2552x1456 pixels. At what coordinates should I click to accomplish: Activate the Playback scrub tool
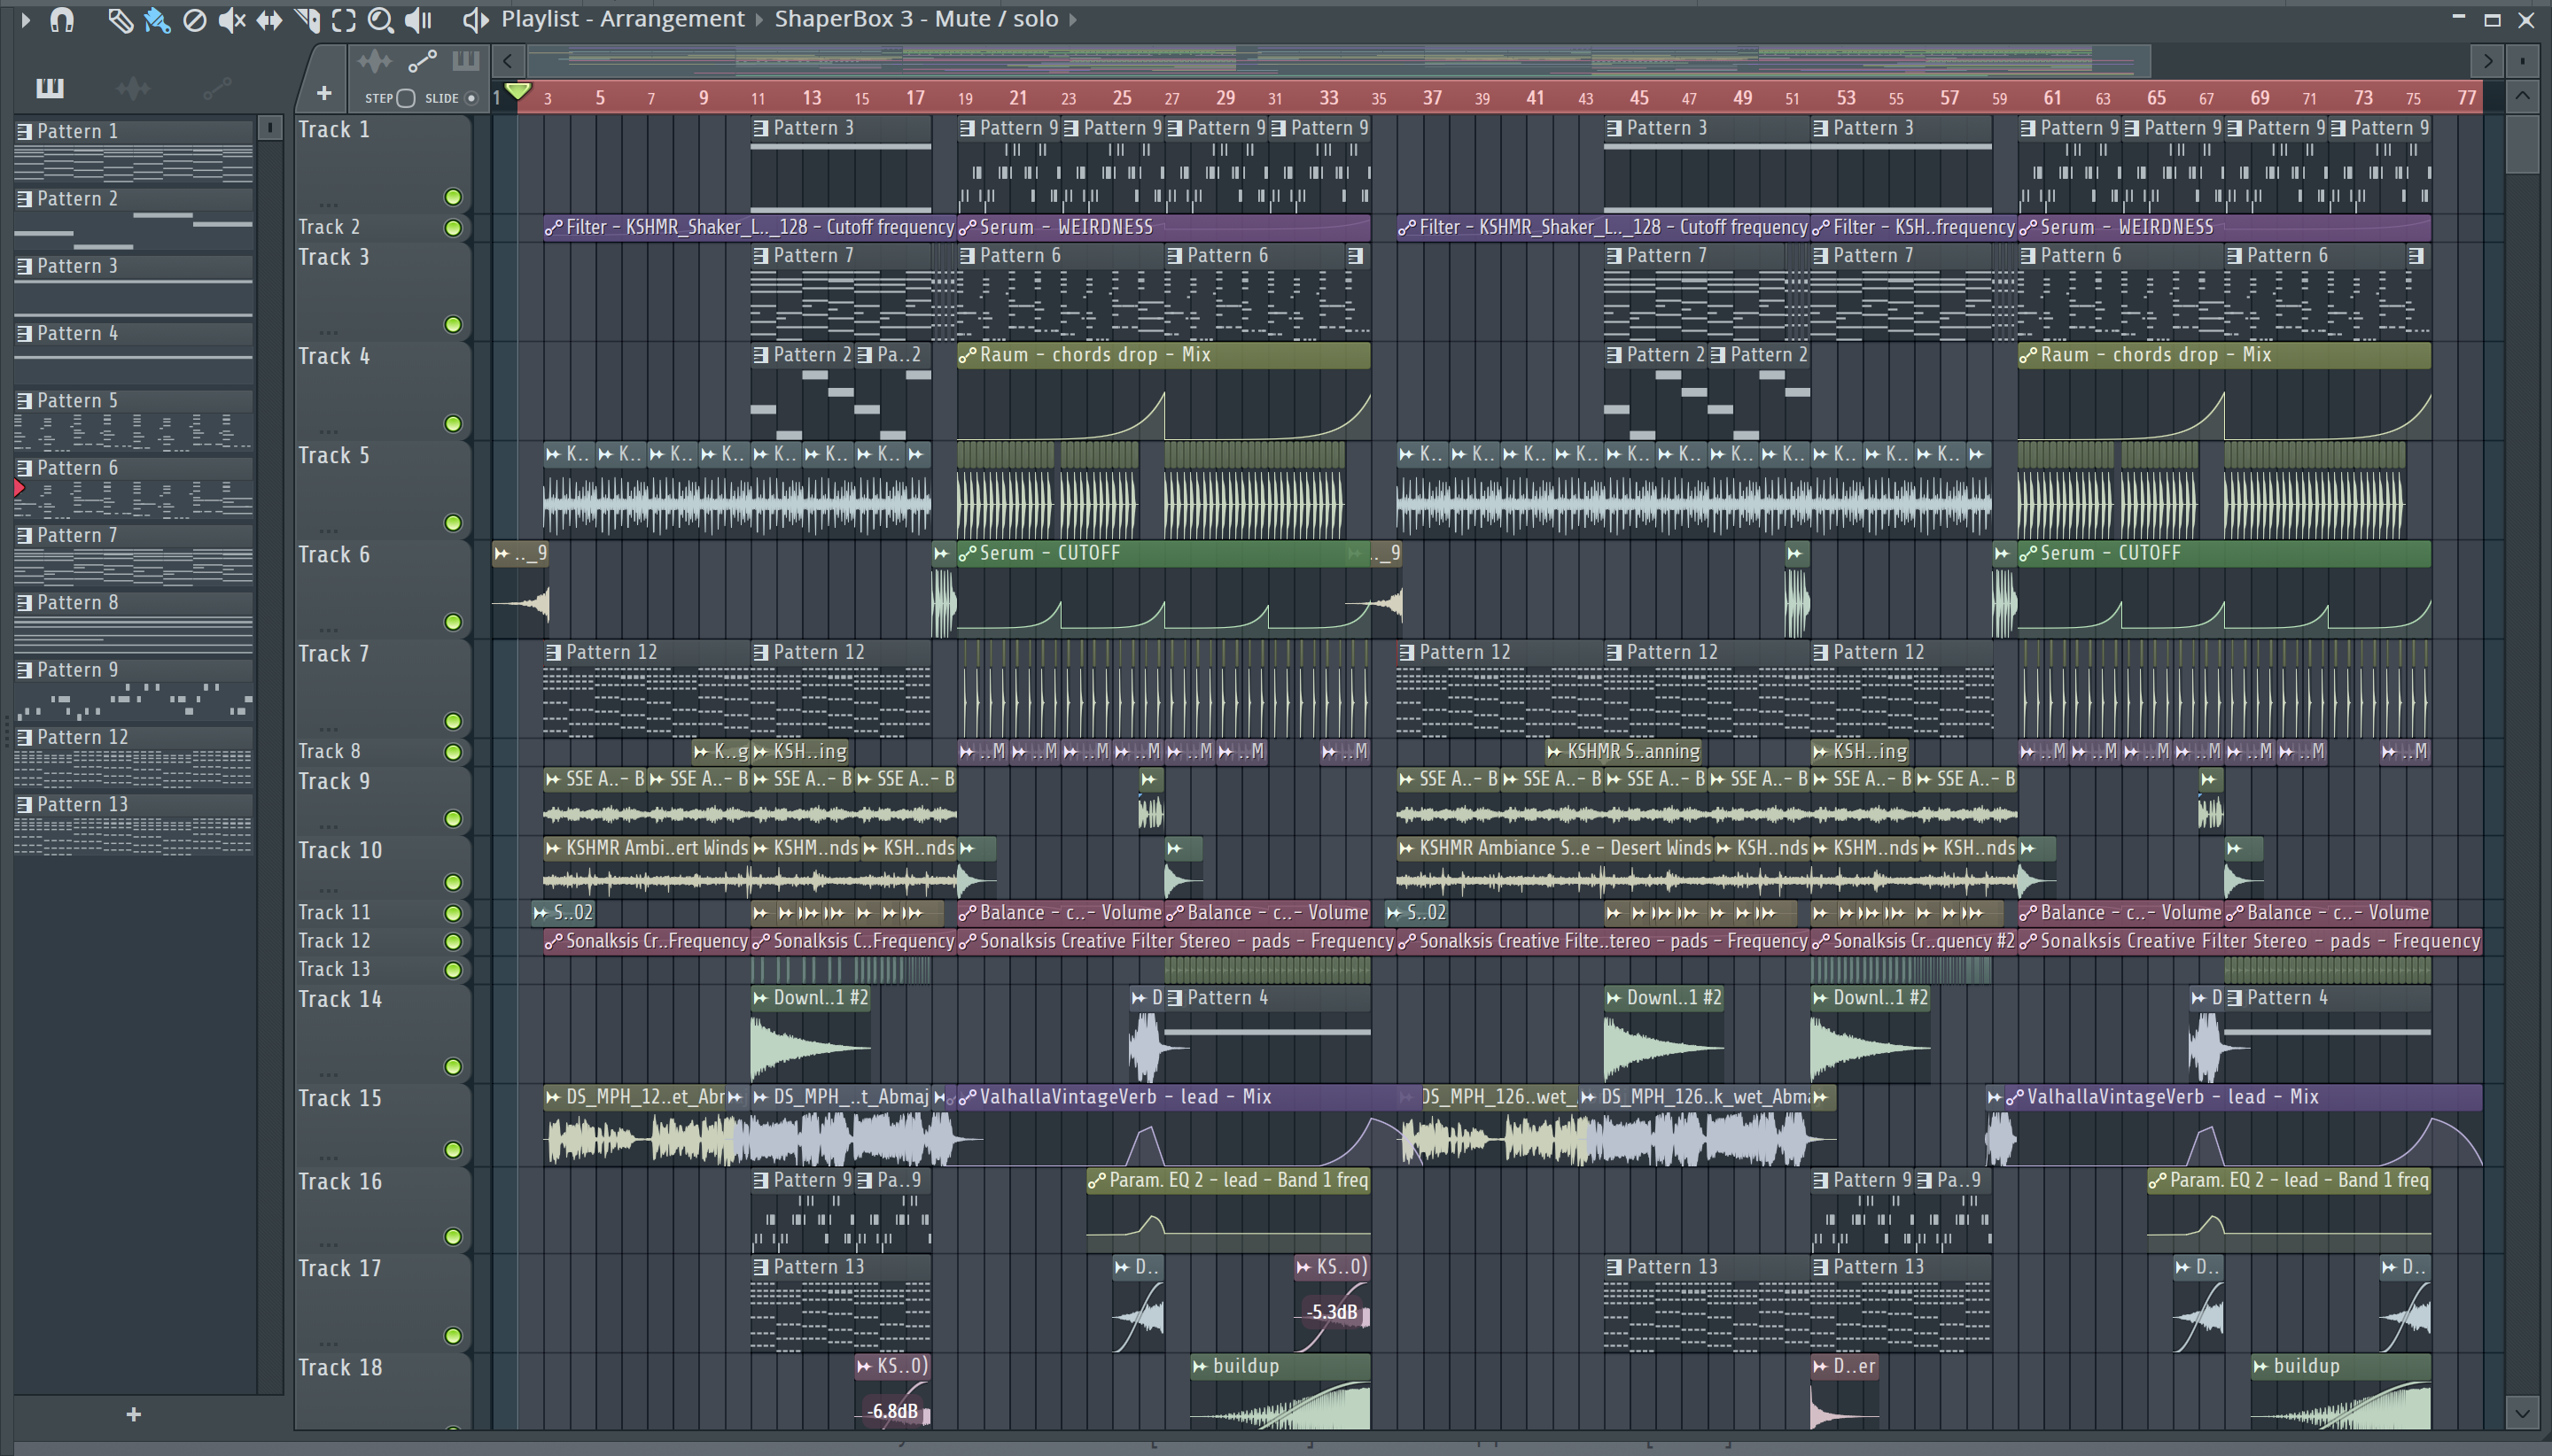tap(418, 19)
